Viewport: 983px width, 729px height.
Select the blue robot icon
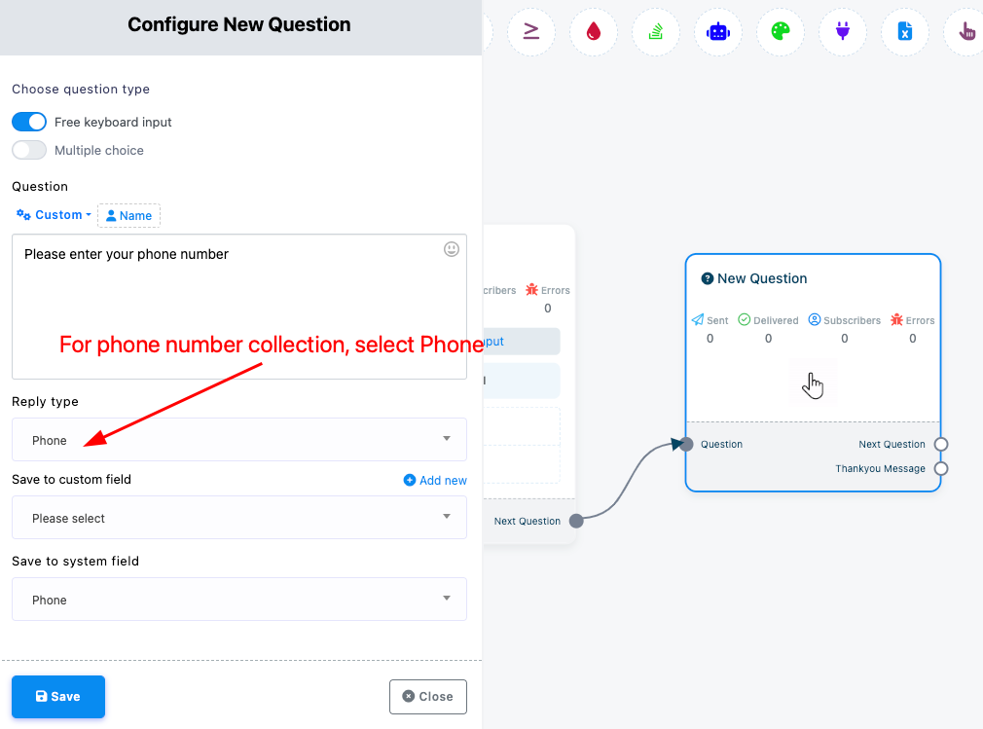point(718,31)
